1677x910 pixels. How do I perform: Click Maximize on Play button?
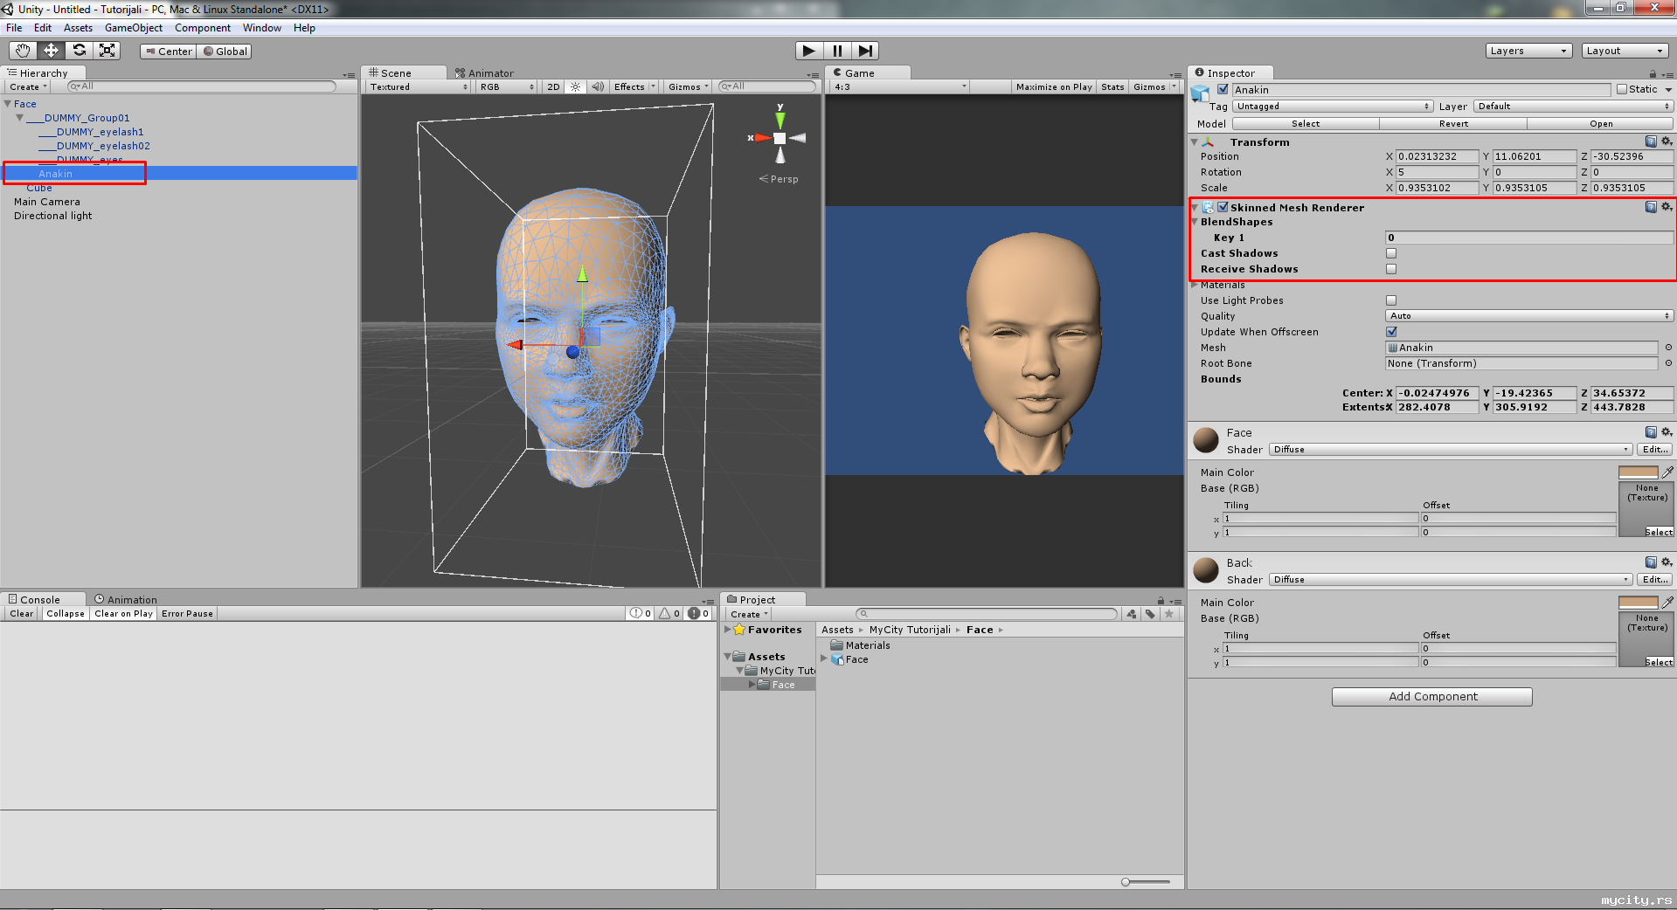(x=1053, y=87)
